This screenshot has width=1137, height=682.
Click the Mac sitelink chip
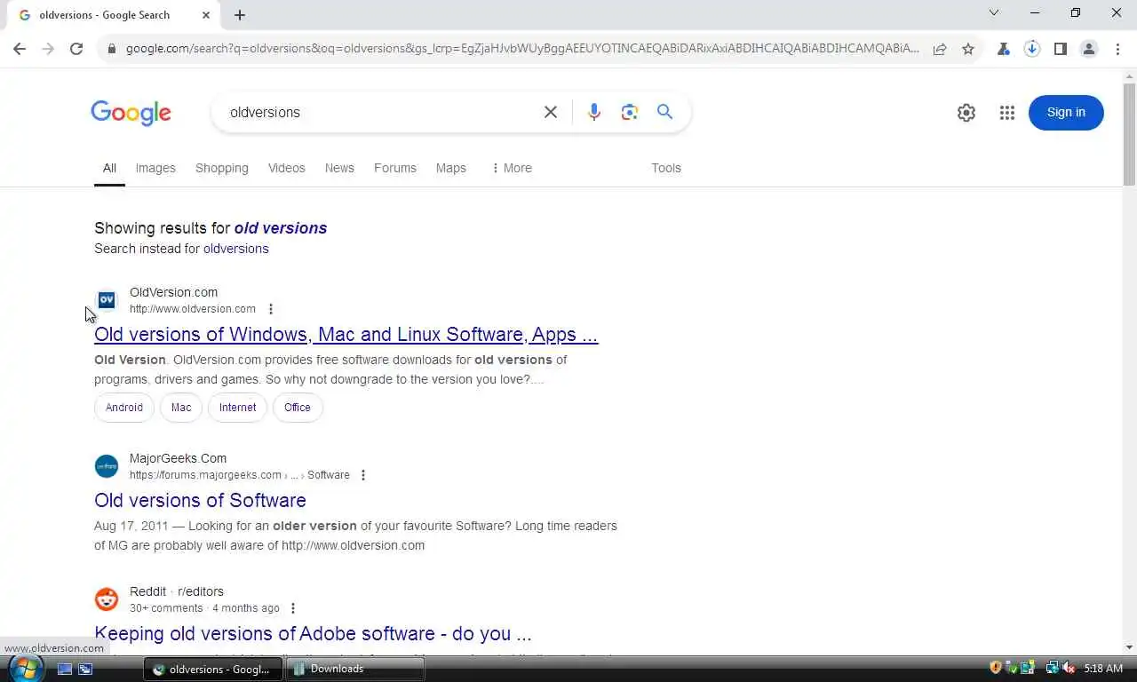coord(181,408)
